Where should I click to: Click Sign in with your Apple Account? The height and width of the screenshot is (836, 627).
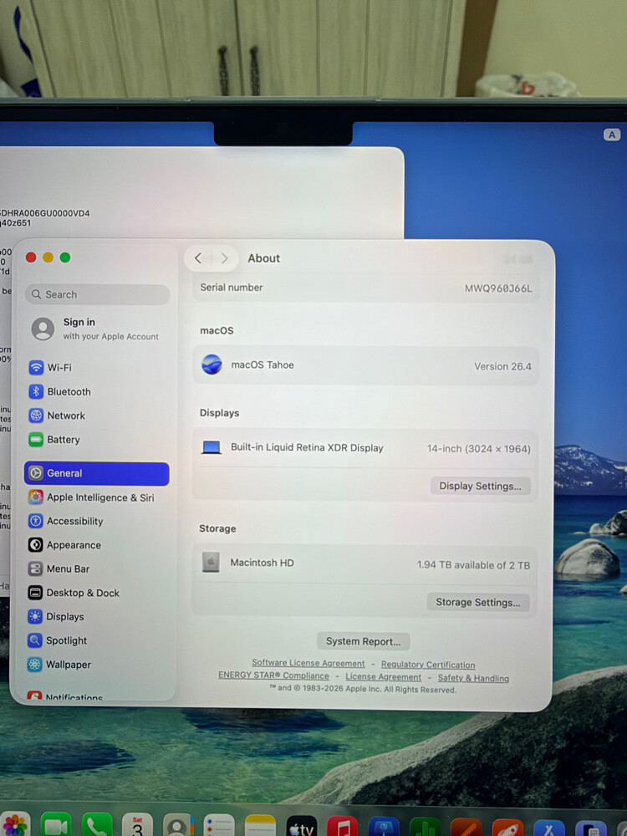(x=96, y=329)
